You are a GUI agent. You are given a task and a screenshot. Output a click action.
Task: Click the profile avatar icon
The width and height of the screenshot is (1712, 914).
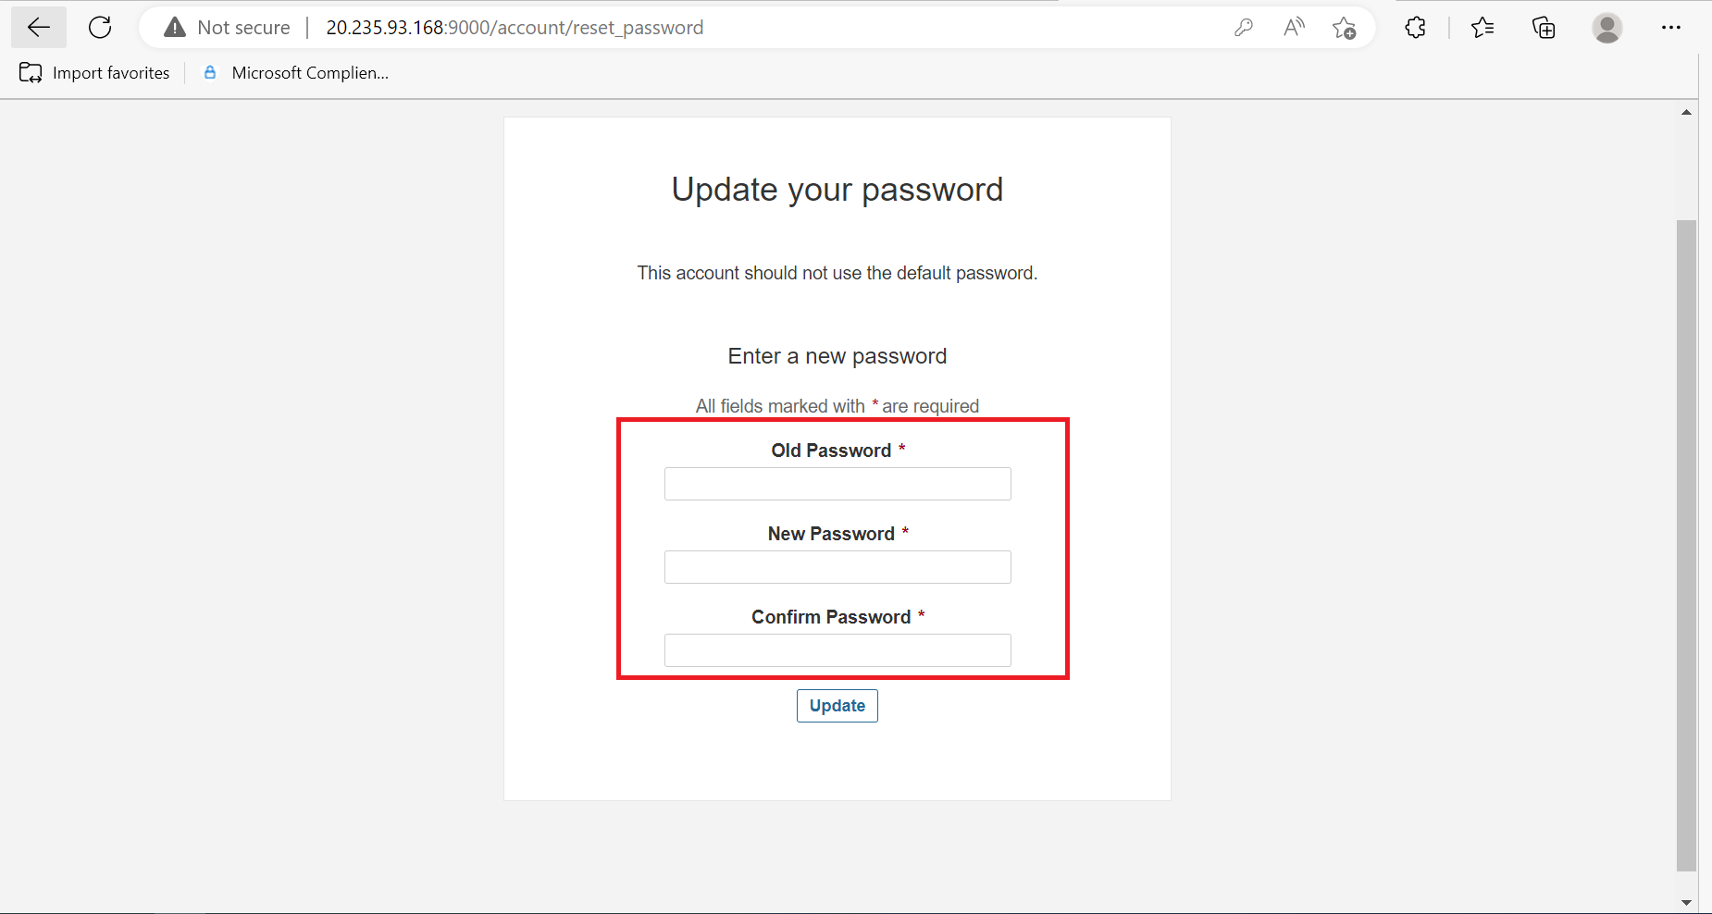(1607, 28)
